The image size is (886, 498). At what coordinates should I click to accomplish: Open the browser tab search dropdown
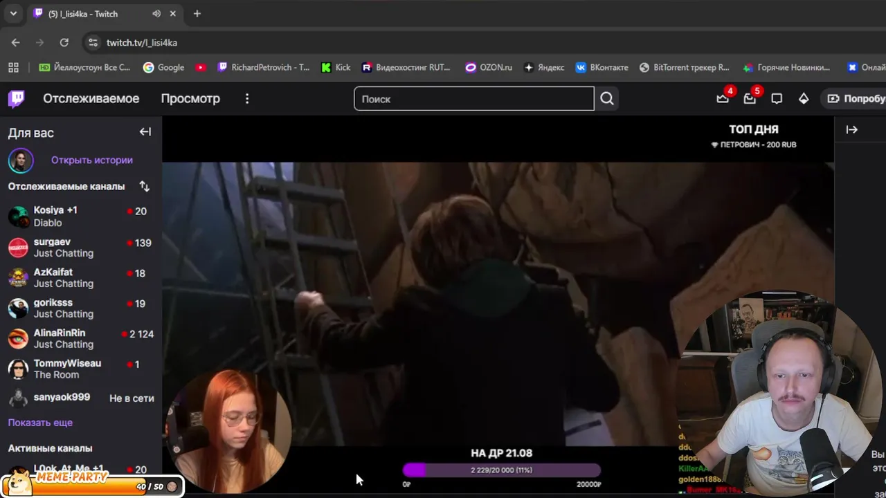pyautogui.click(x=13, y=14)
